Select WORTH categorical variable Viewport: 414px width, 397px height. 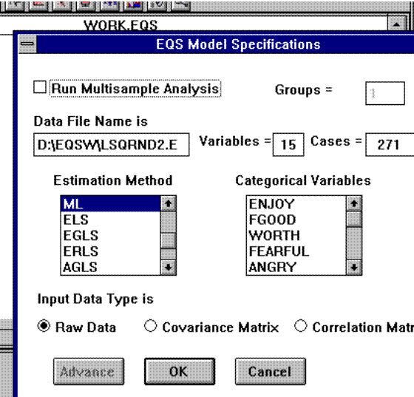tap(296, 235)
